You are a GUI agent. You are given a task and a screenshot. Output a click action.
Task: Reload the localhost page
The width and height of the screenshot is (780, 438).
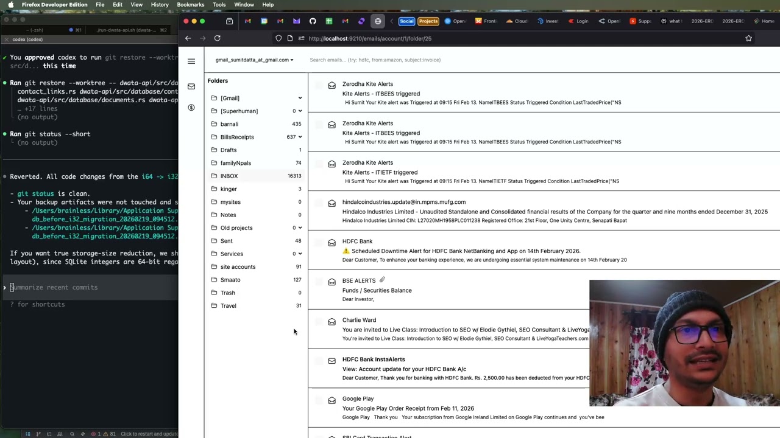click(217, 38)
